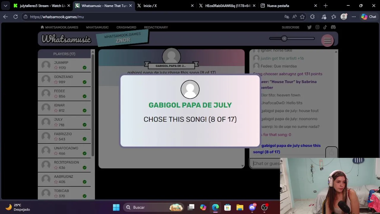Open the TikTok link in site header
This screenshot has width=380, height=214.
tap(325, 27)
